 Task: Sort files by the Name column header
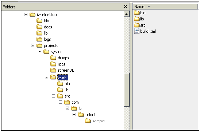tap(165, 6)
